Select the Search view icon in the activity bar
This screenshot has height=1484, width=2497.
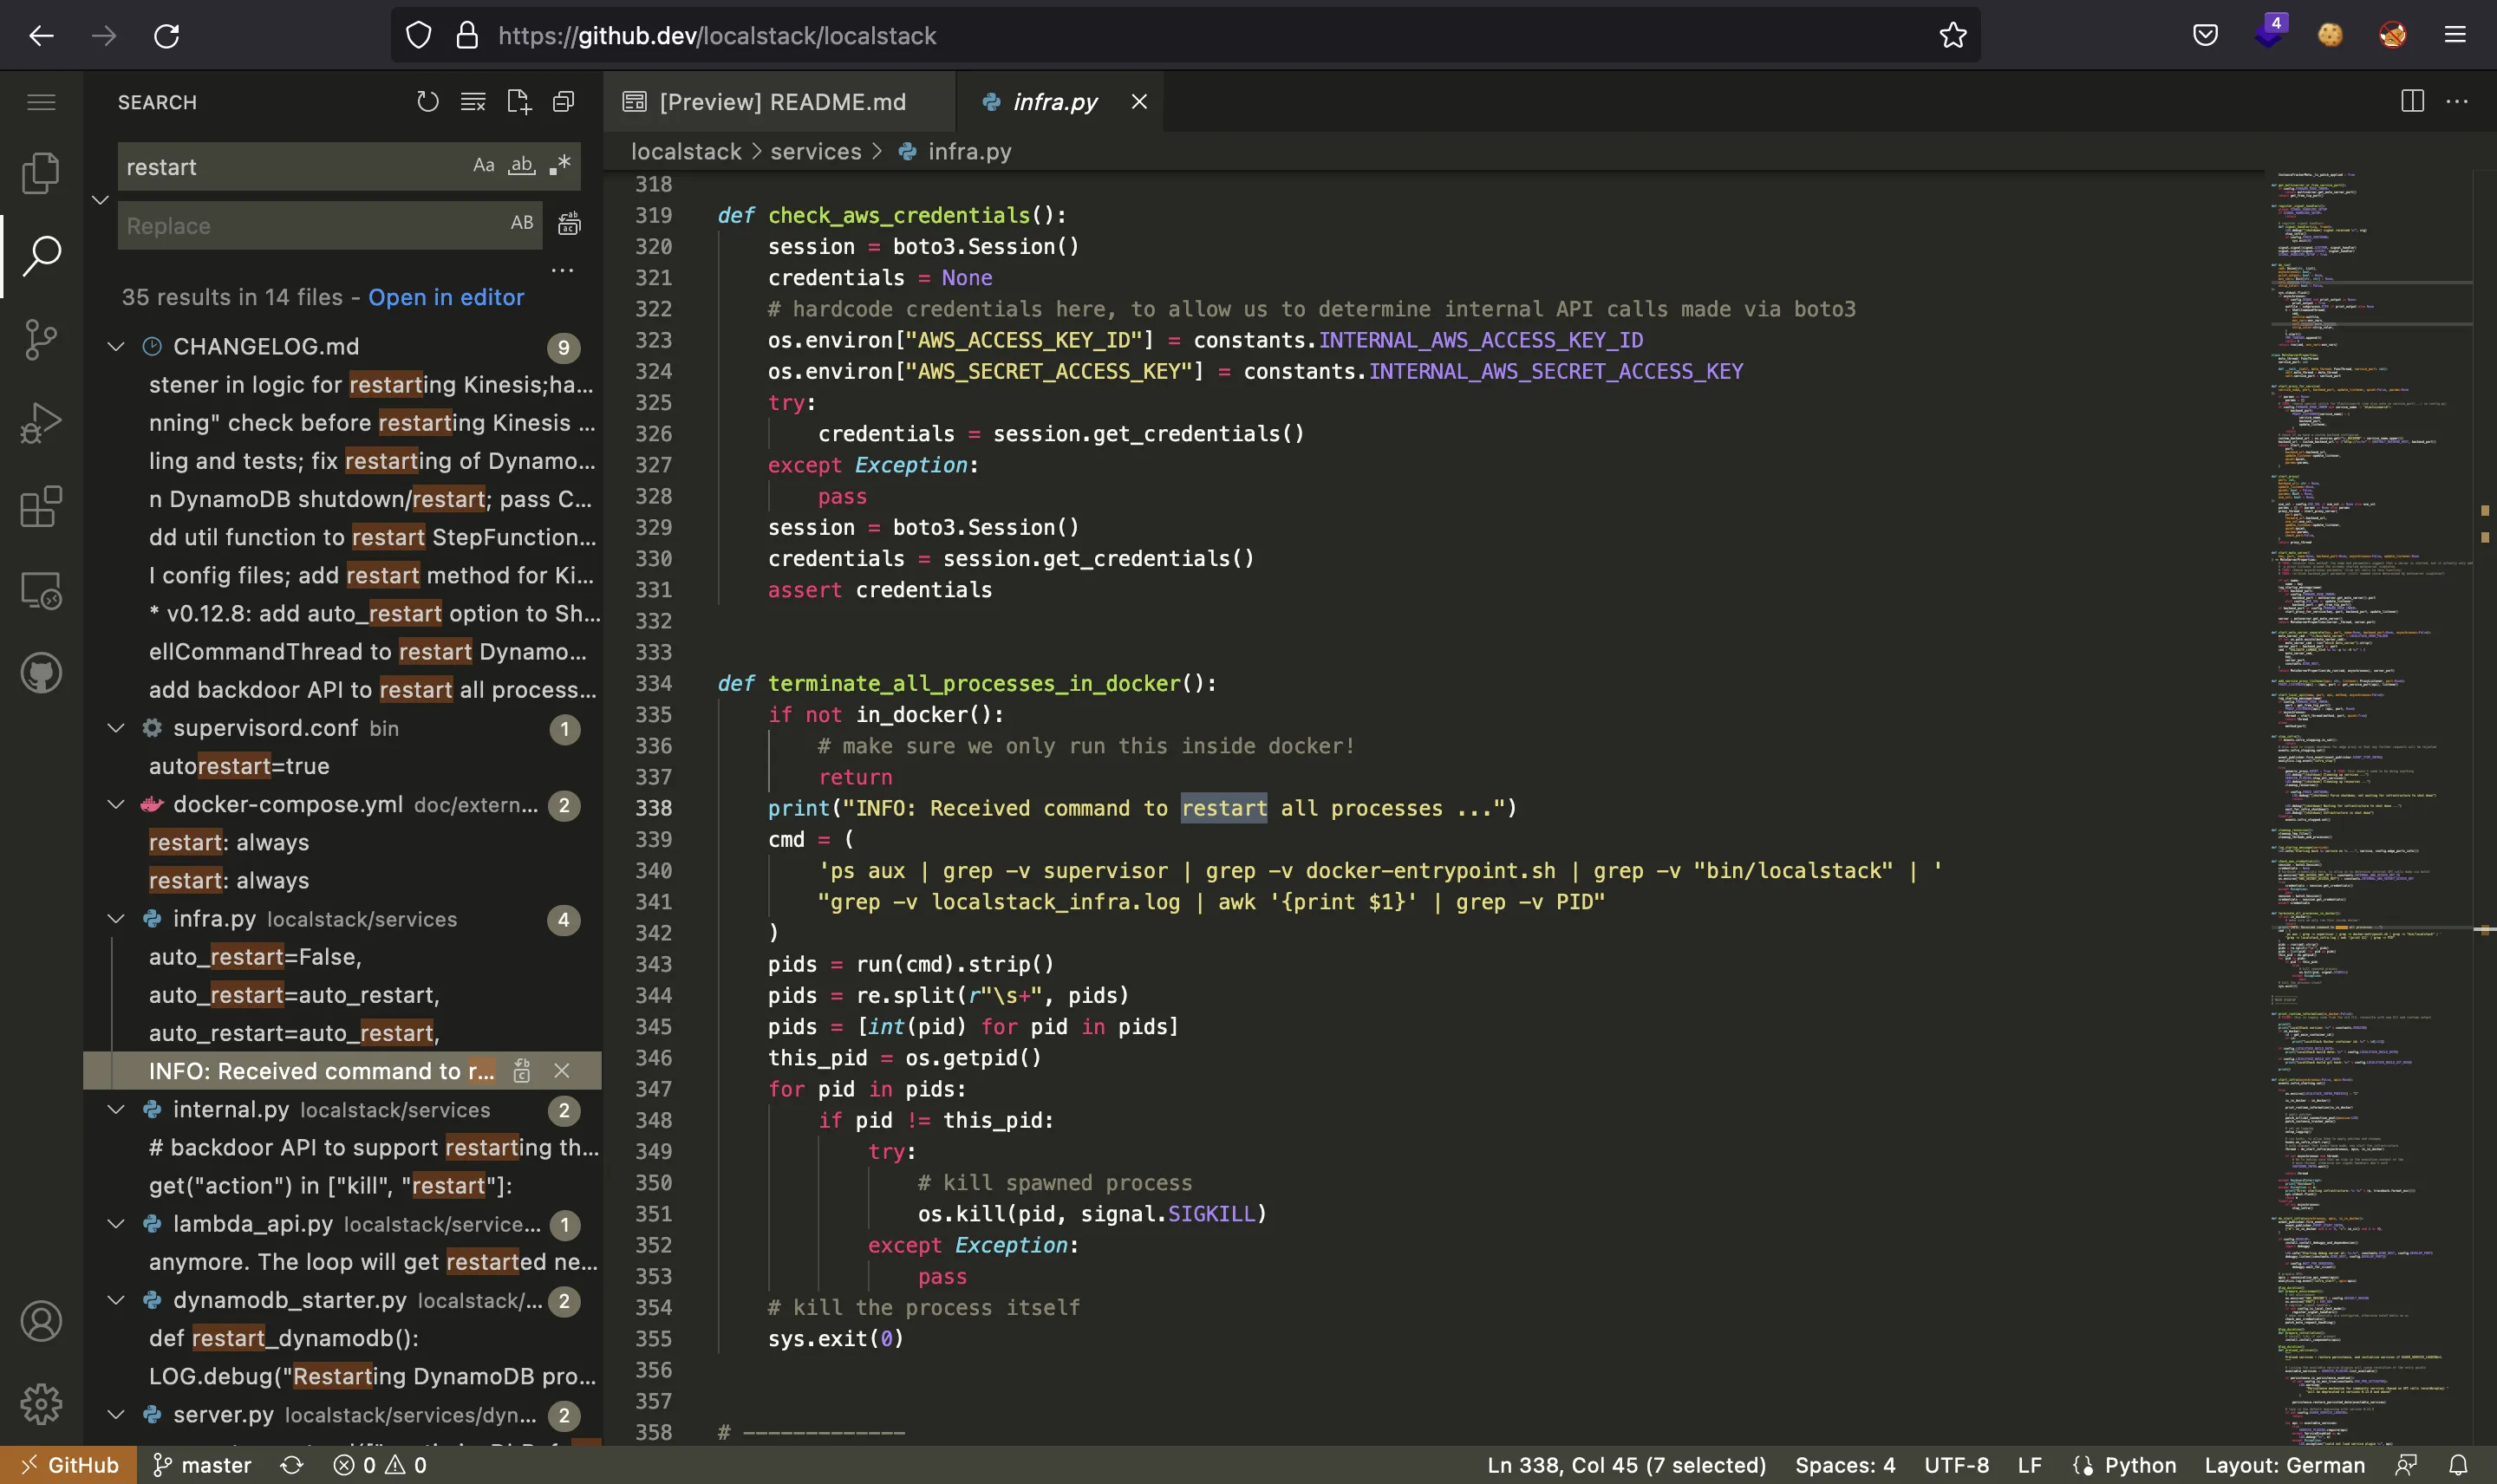[41, 256]
